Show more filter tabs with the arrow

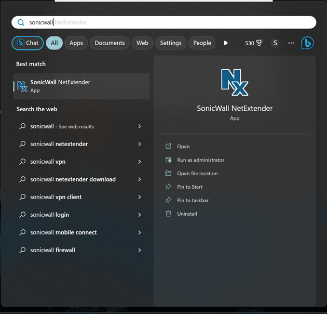(x=226, y=43)
